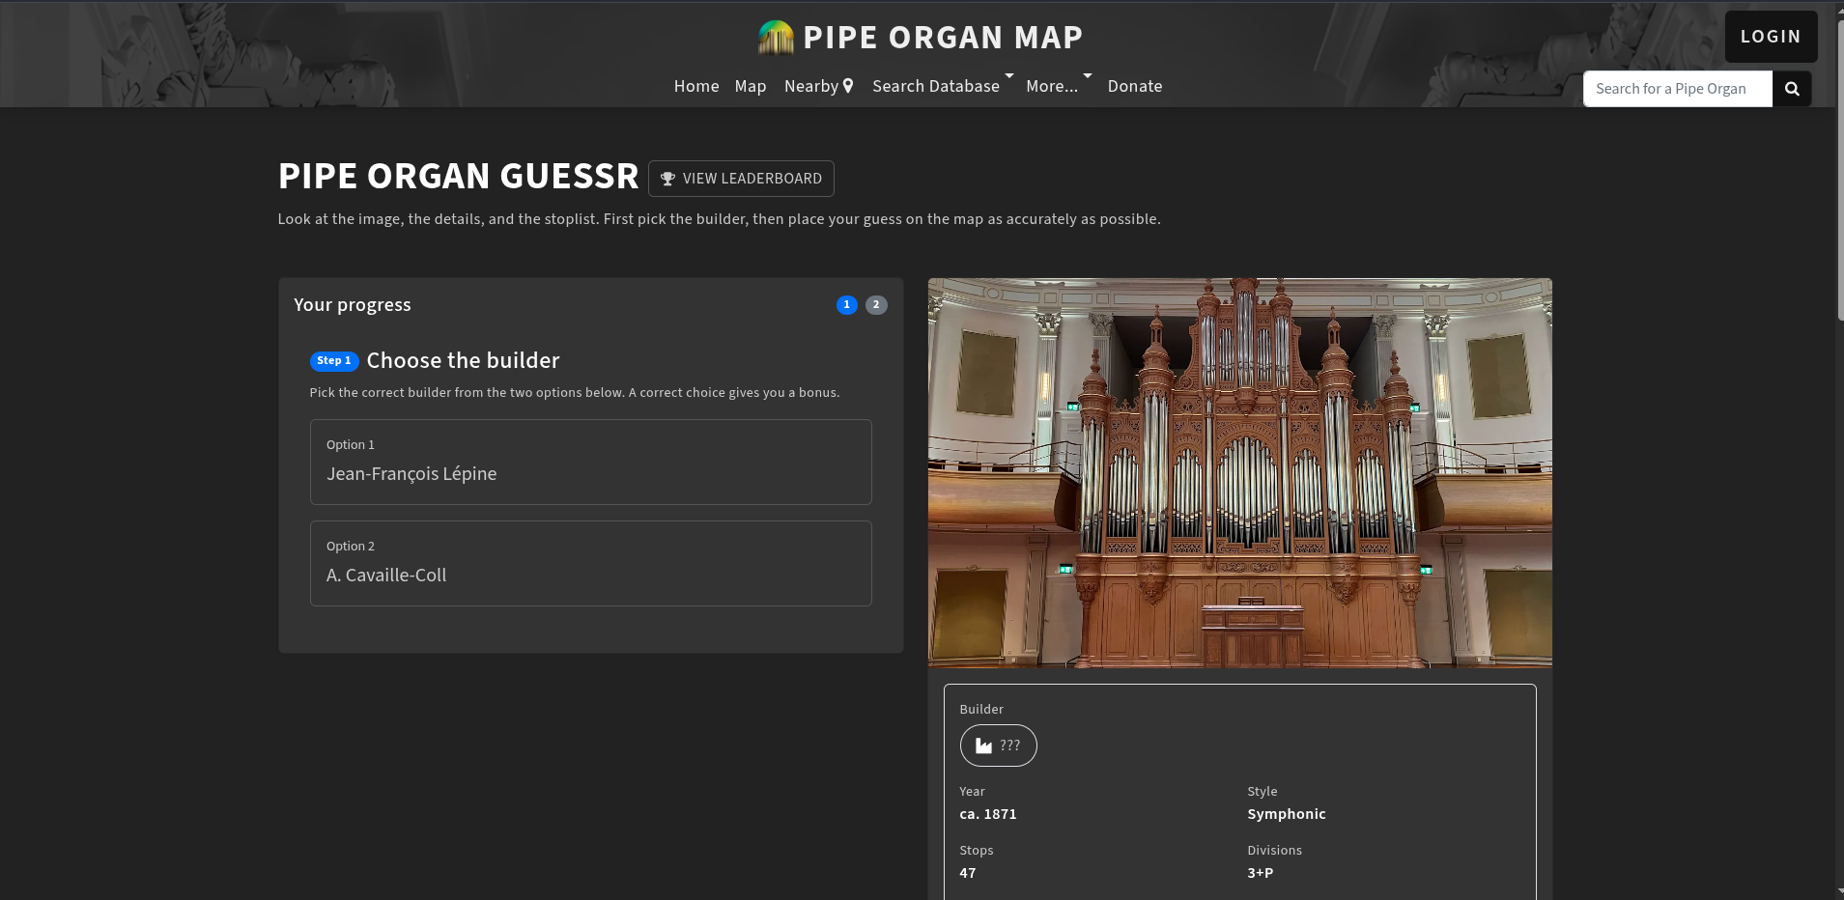Click the trophy icon on leaderboard button

click(667, 179)
